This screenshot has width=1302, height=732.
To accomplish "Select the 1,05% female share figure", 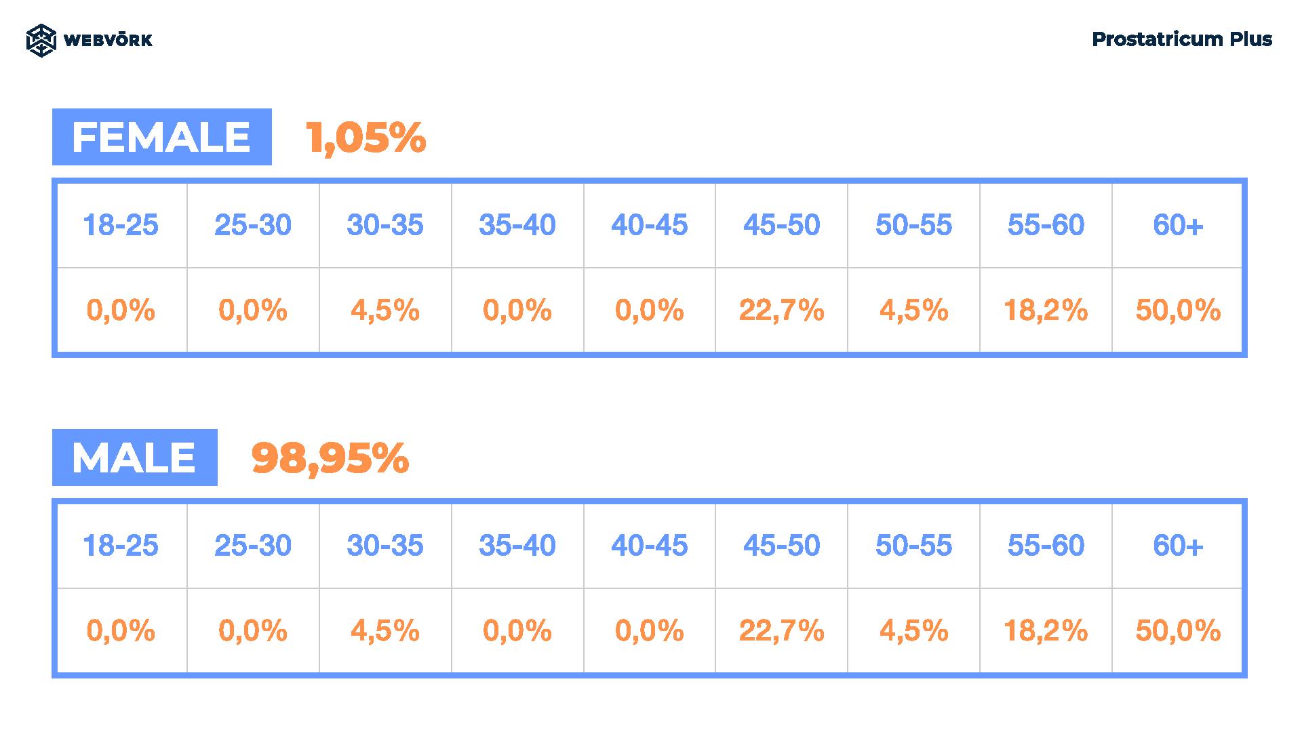I will [366, 138].
